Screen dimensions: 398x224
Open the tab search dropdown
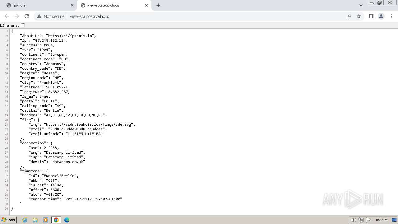coord(361,5)
